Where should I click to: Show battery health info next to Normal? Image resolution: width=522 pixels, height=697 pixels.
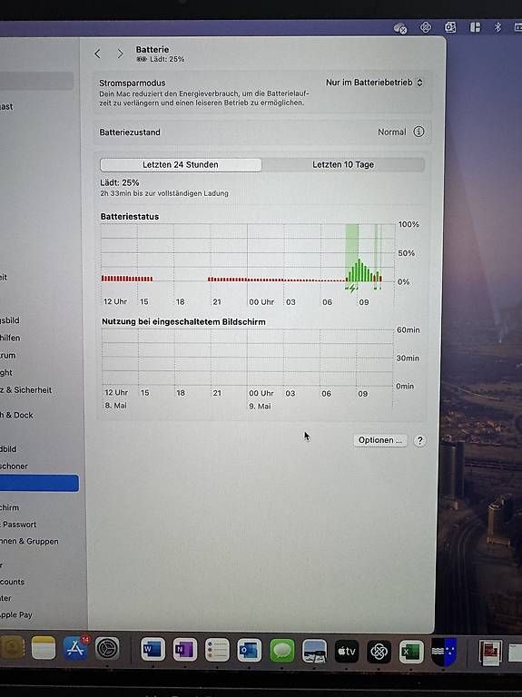click(x=419, y=132)
